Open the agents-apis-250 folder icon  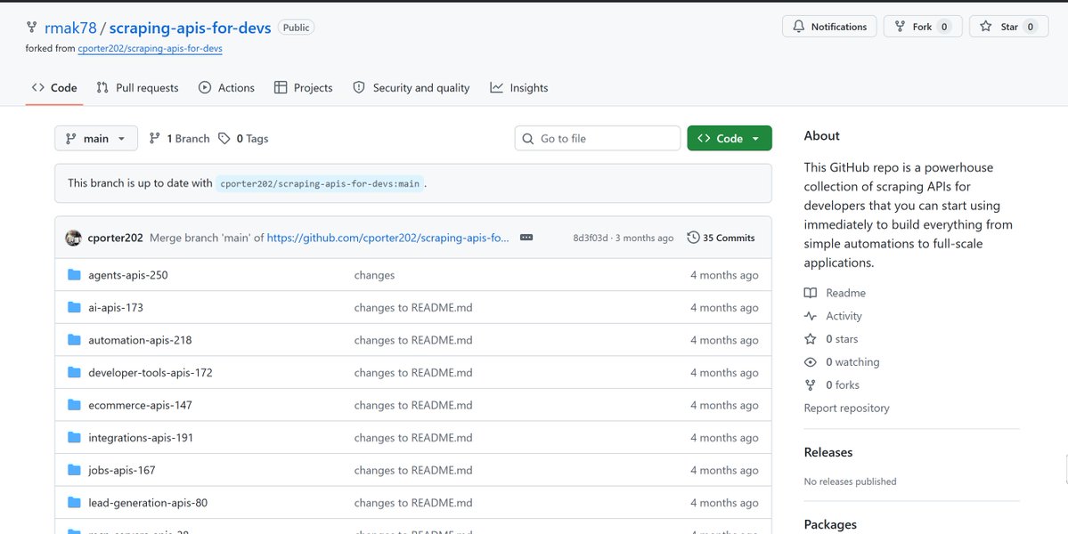(74, 275)
